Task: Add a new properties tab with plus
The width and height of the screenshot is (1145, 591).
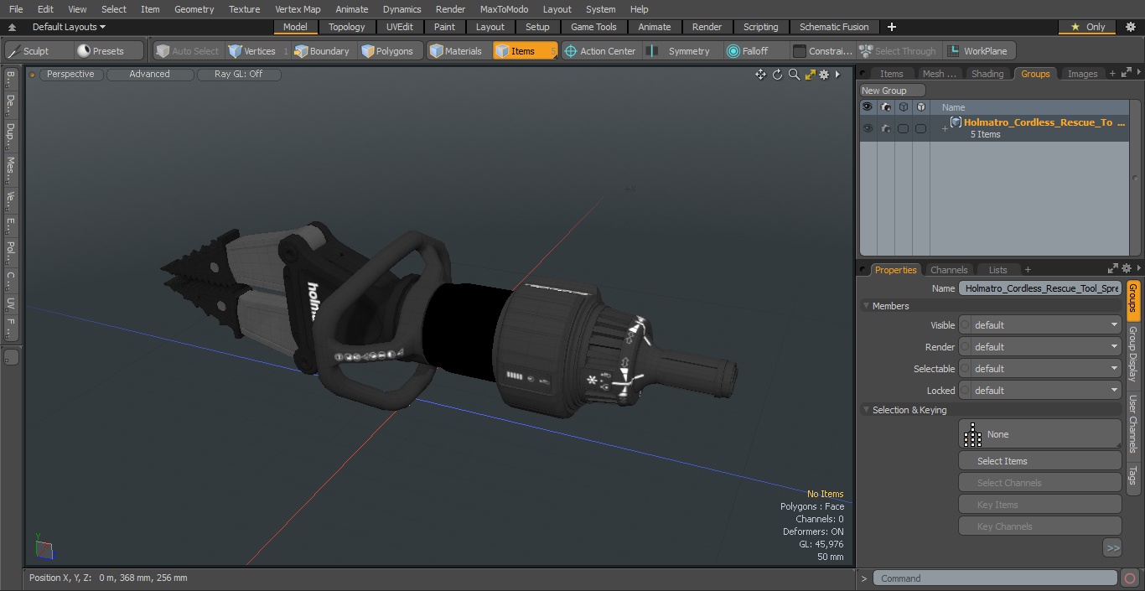Action: pyautogui.click(x=1028, y=269)
